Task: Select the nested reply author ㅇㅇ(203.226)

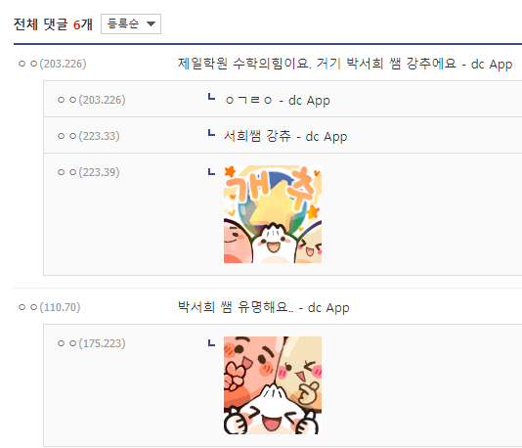Action: pyautogui.click(x=92, y=100)
